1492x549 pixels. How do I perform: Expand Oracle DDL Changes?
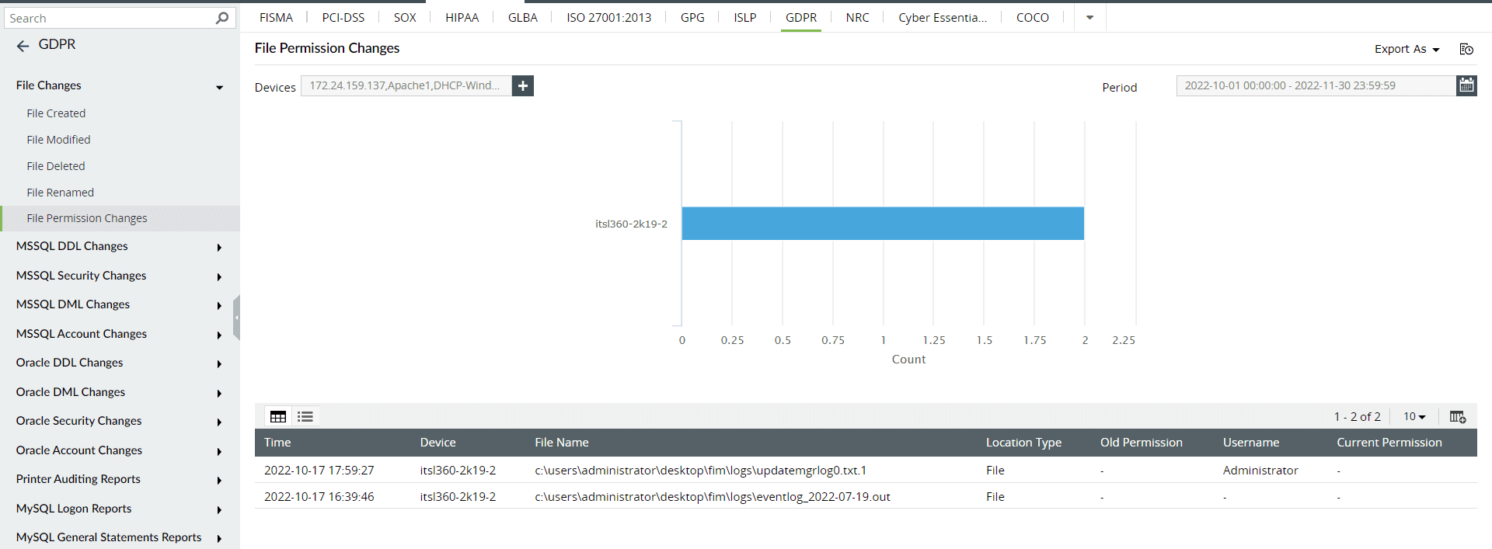pyautogui.click(x=220, y=364)
